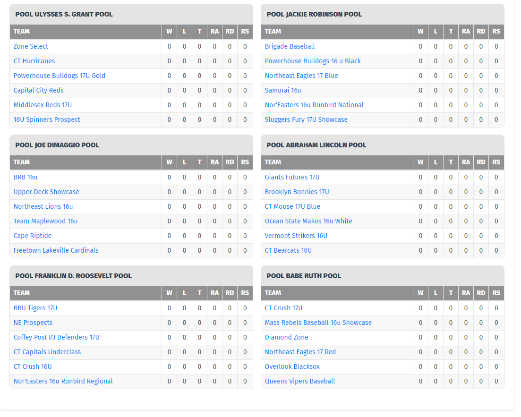The image size is (521, 417).
Task: View Sluggers Fury 17U Showcase team
Action: 306,119
